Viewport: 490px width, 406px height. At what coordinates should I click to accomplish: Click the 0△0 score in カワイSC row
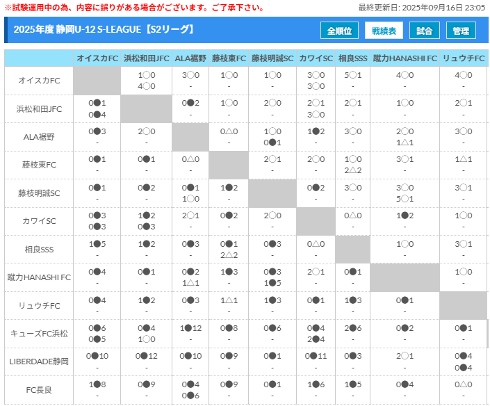point(353,216)
